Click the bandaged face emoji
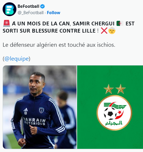 112,31
